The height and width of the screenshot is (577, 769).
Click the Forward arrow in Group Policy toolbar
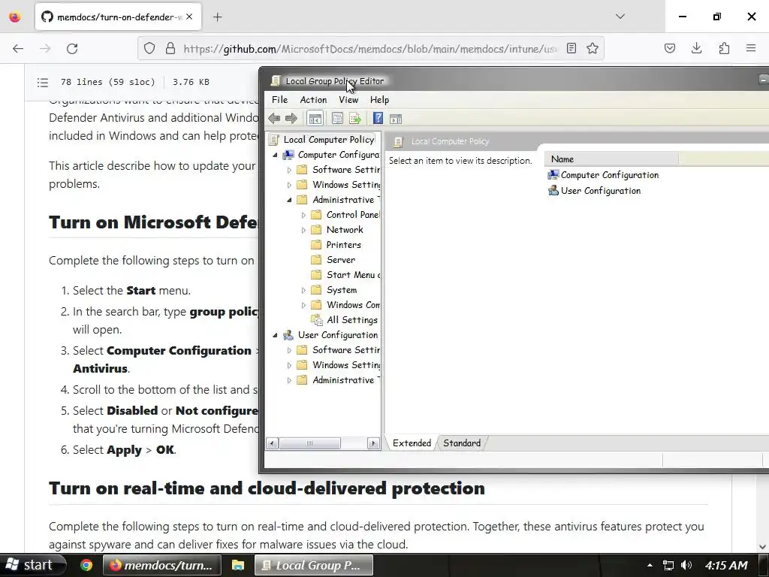291,118
